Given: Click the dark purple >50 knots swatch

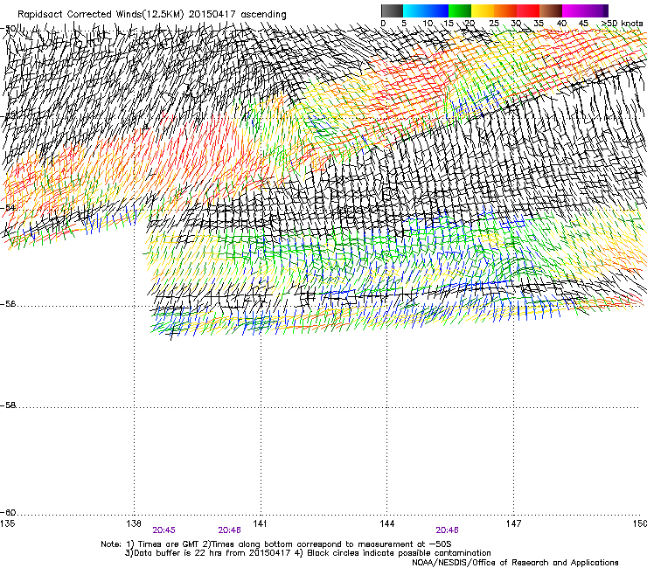Looking at the screenshot, I should pyautogui.click(x=605, y=10).
